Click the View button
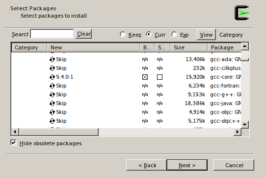Screen dimensions: 266x178 tap(206, 35)
